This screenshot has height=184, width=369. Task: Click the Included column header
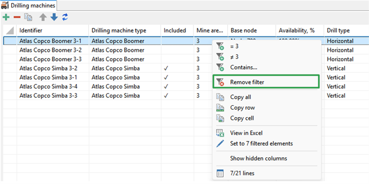[x=178, y=30]
